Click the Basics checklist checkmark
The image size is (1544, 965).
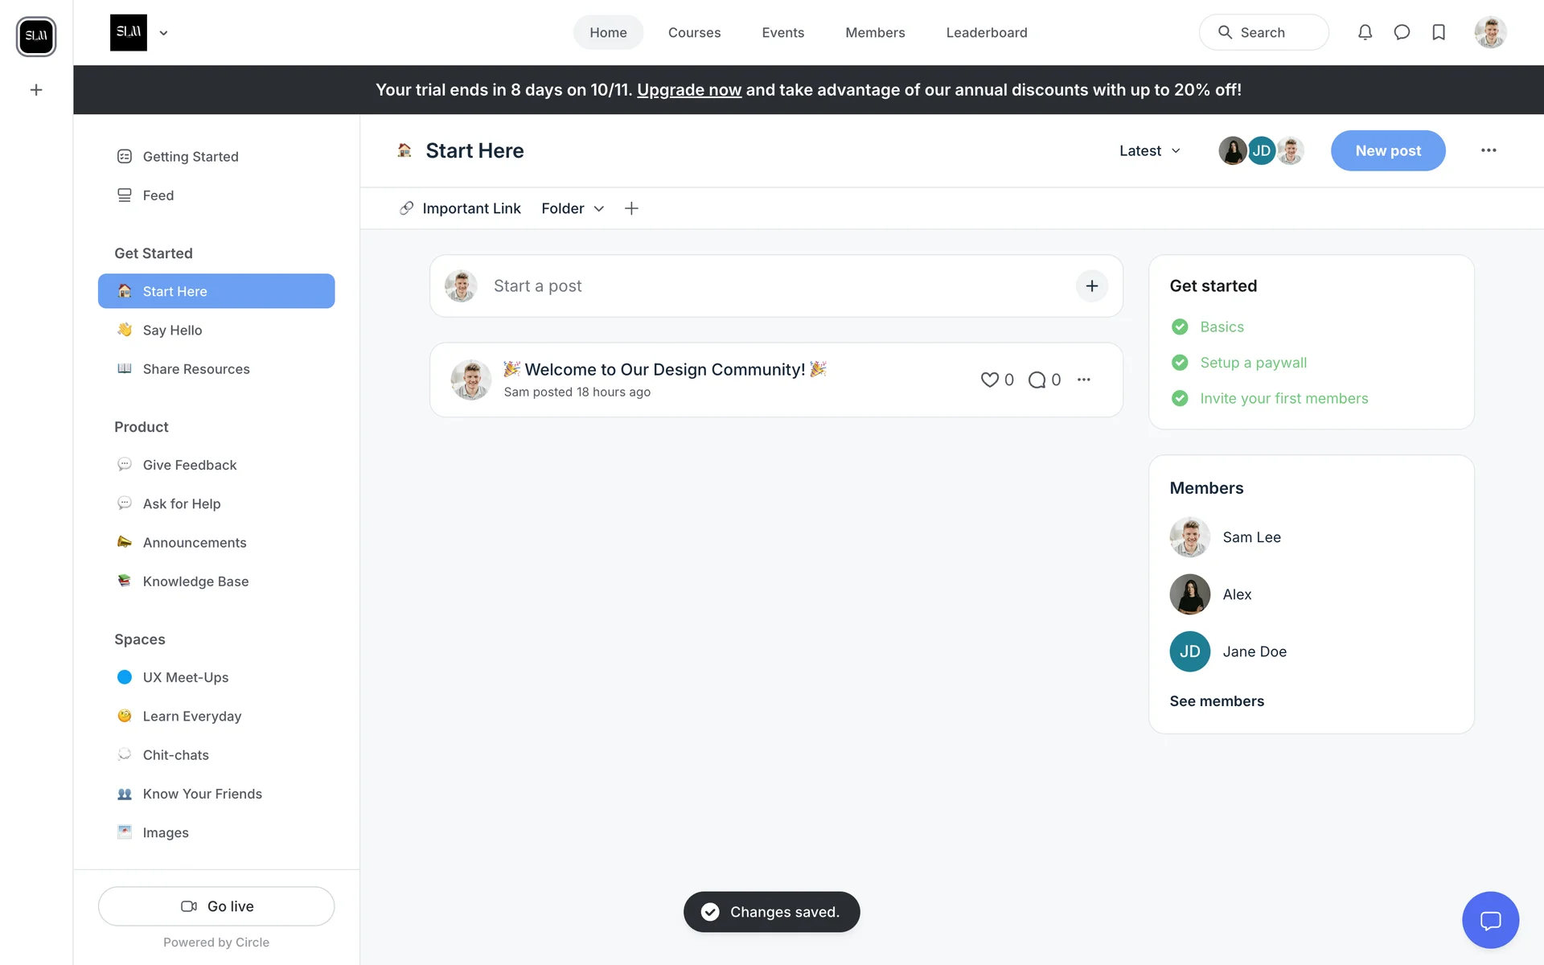tap(1180, 326)
